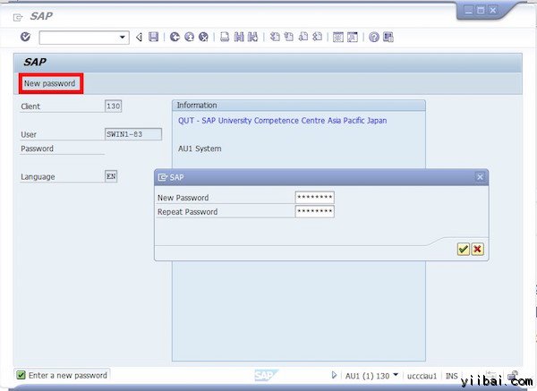This screenshot has height=391, width=537.
Task: Click the Enter checkmark icon in toolbar
Action: coord(25,37)
